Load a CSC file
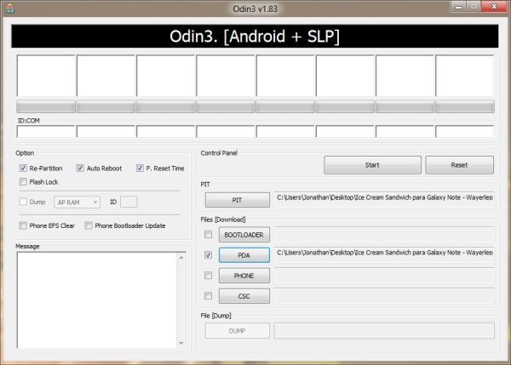 [244, 296]
